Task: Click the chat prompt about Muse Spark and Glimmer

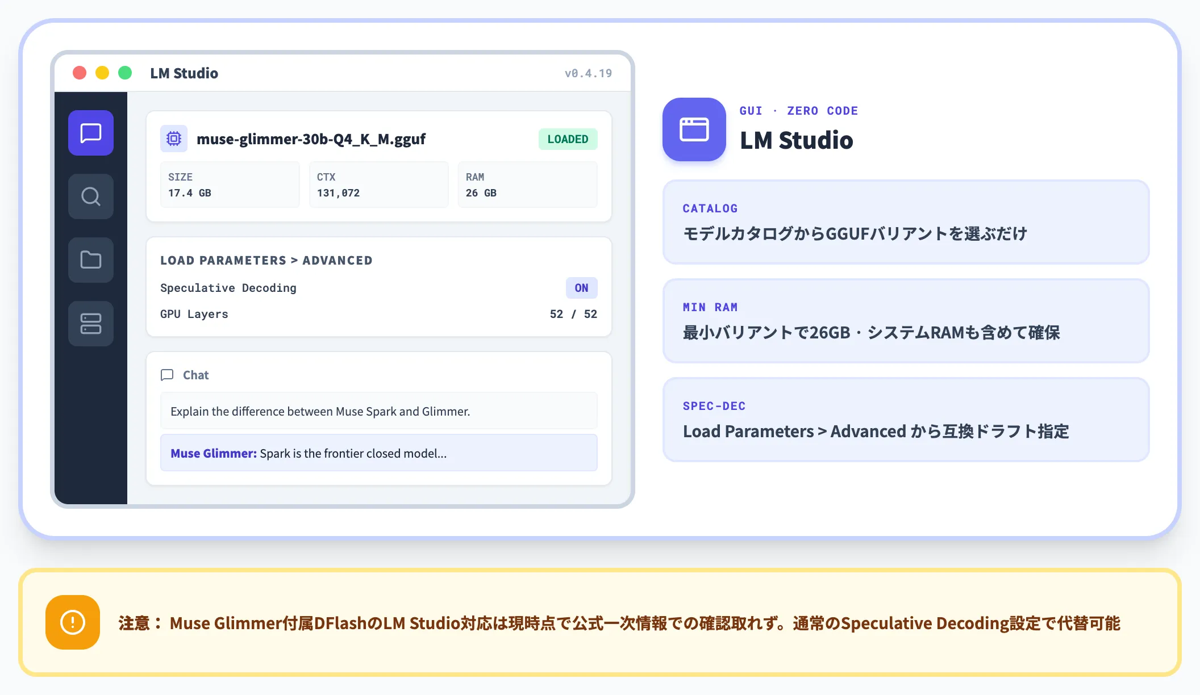Action: point(378,411)
